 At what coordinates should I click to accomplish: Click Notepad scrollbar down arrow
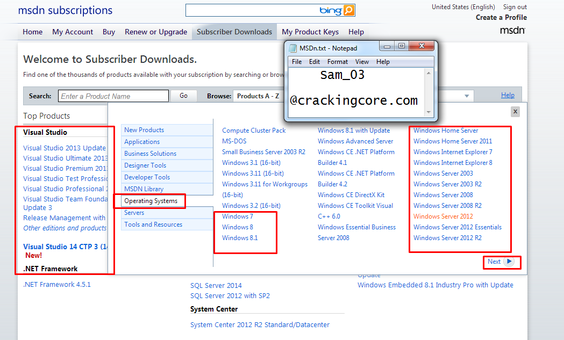(x=429, y=112)
